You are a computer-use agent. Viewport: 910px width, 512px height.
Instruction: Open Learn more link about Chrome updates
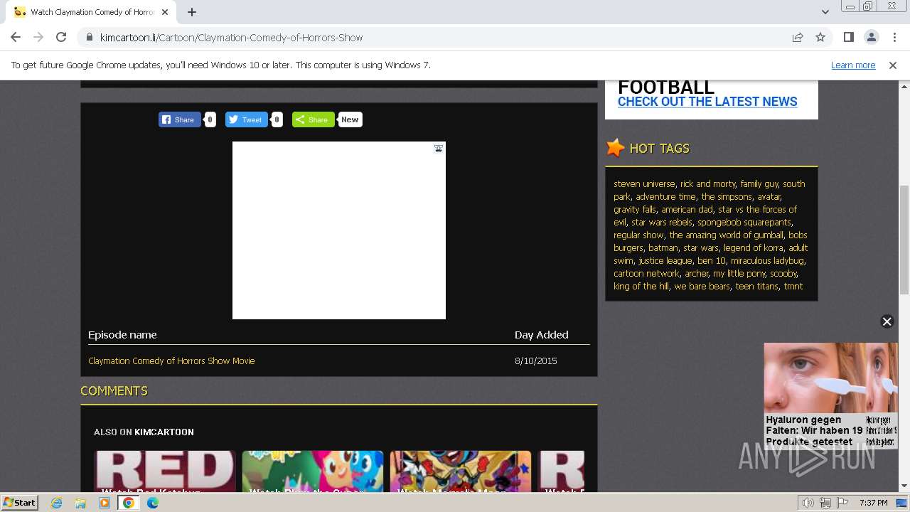tap(853, 65)
